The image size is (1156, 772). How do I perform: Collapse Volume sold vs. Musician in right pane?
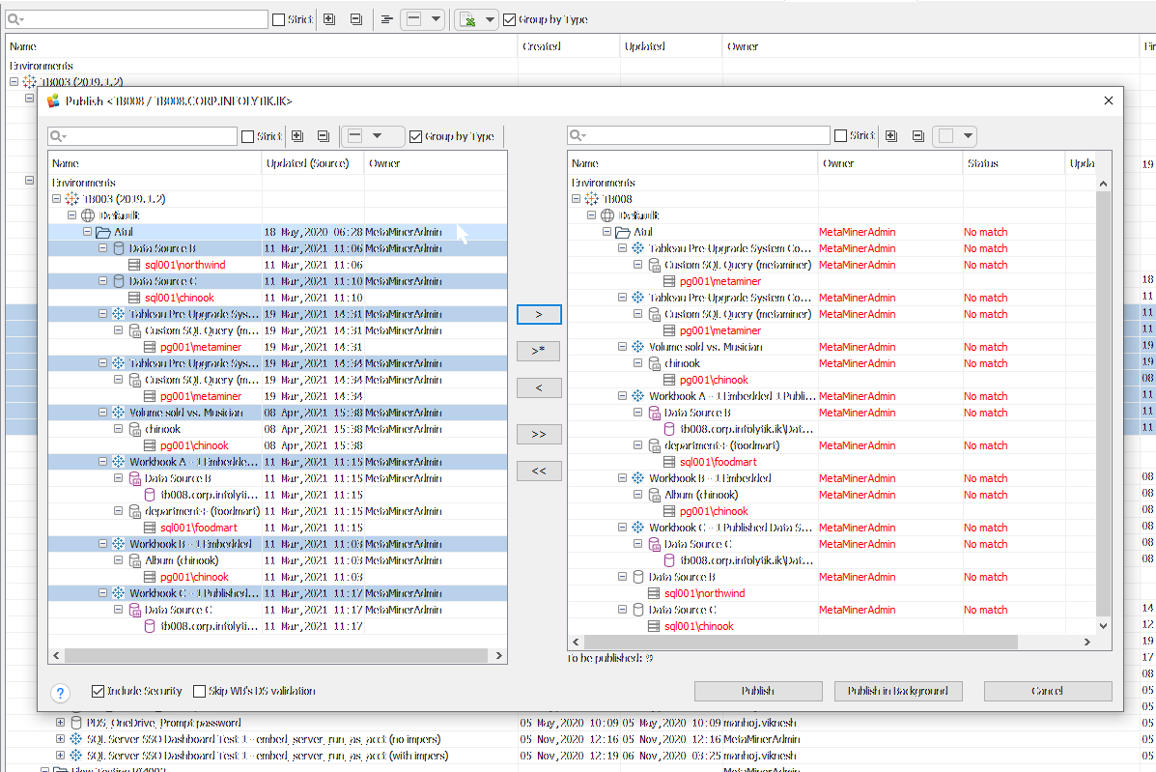(622, 347)
